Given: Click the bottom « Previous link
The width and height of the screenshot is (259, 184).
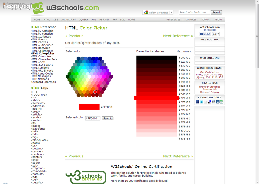Looking at the screenshot, I should coord(74,156).
